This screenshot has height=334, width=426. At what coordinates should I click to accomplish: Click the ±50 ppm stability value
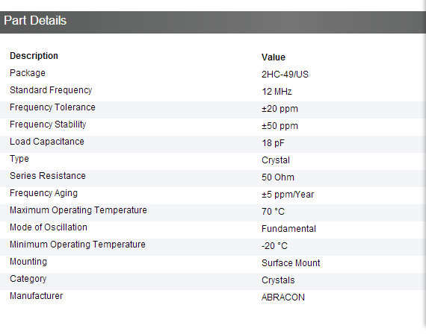click(x=280, y=126)
